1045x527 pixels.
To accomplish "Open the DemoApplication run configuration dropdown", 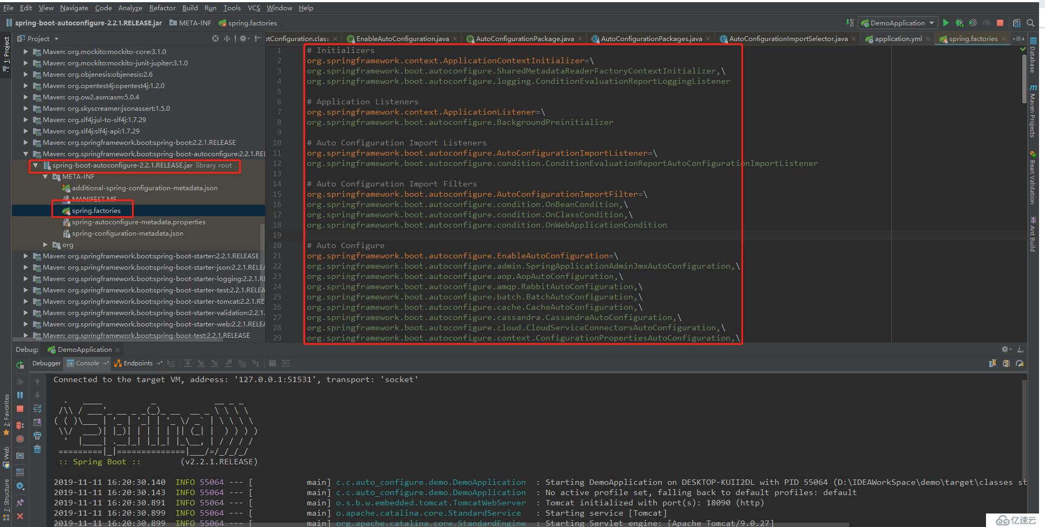I will [897, 23].
